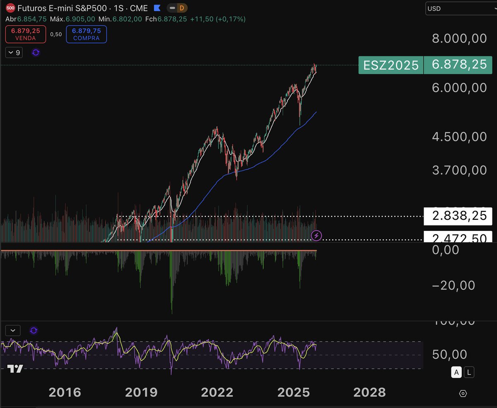Expand the collapsed RSI pane legend chevron
This screenshot has height=408, width=497.
pyautogui.click(x=13, y=330)
